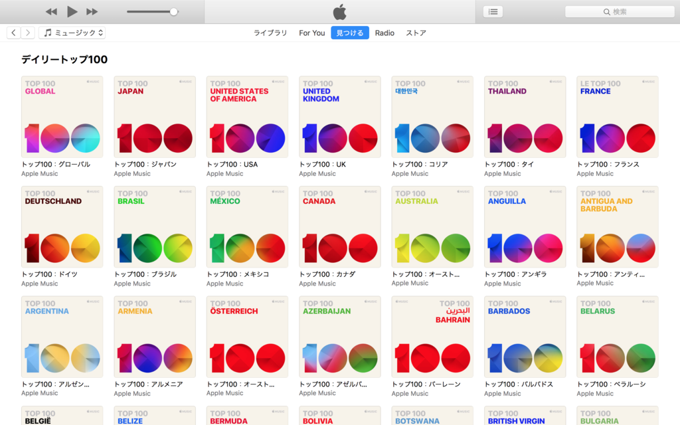
Task: Click the トップ100：グローバル title link
Action: [56, 165]
